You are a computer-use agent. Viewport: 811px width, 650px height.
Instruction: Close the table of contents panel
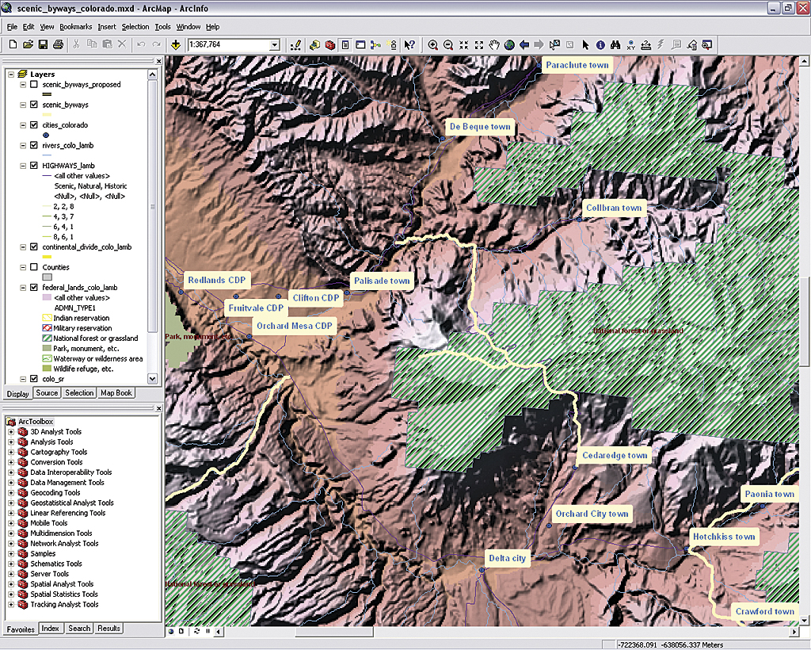[158, 61]
